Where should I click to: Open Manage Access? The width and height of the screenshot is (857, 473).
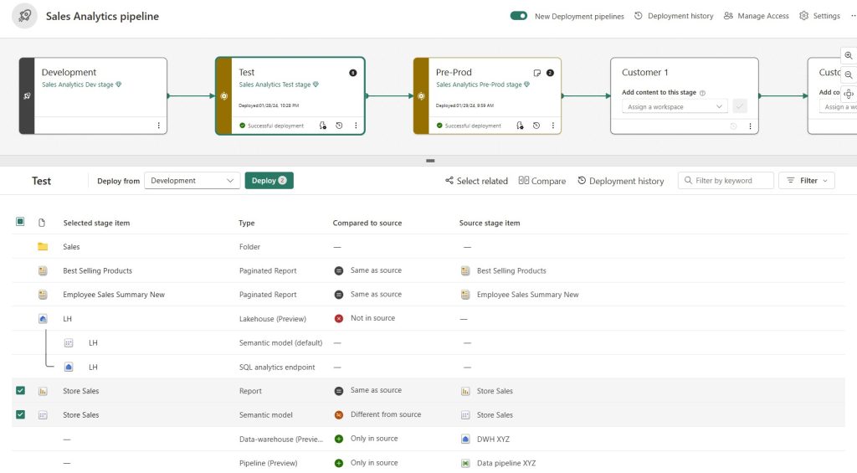tap(757, 16)
